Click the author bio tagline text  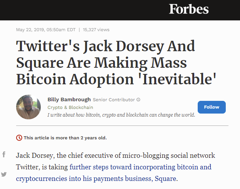coord(121,115)
